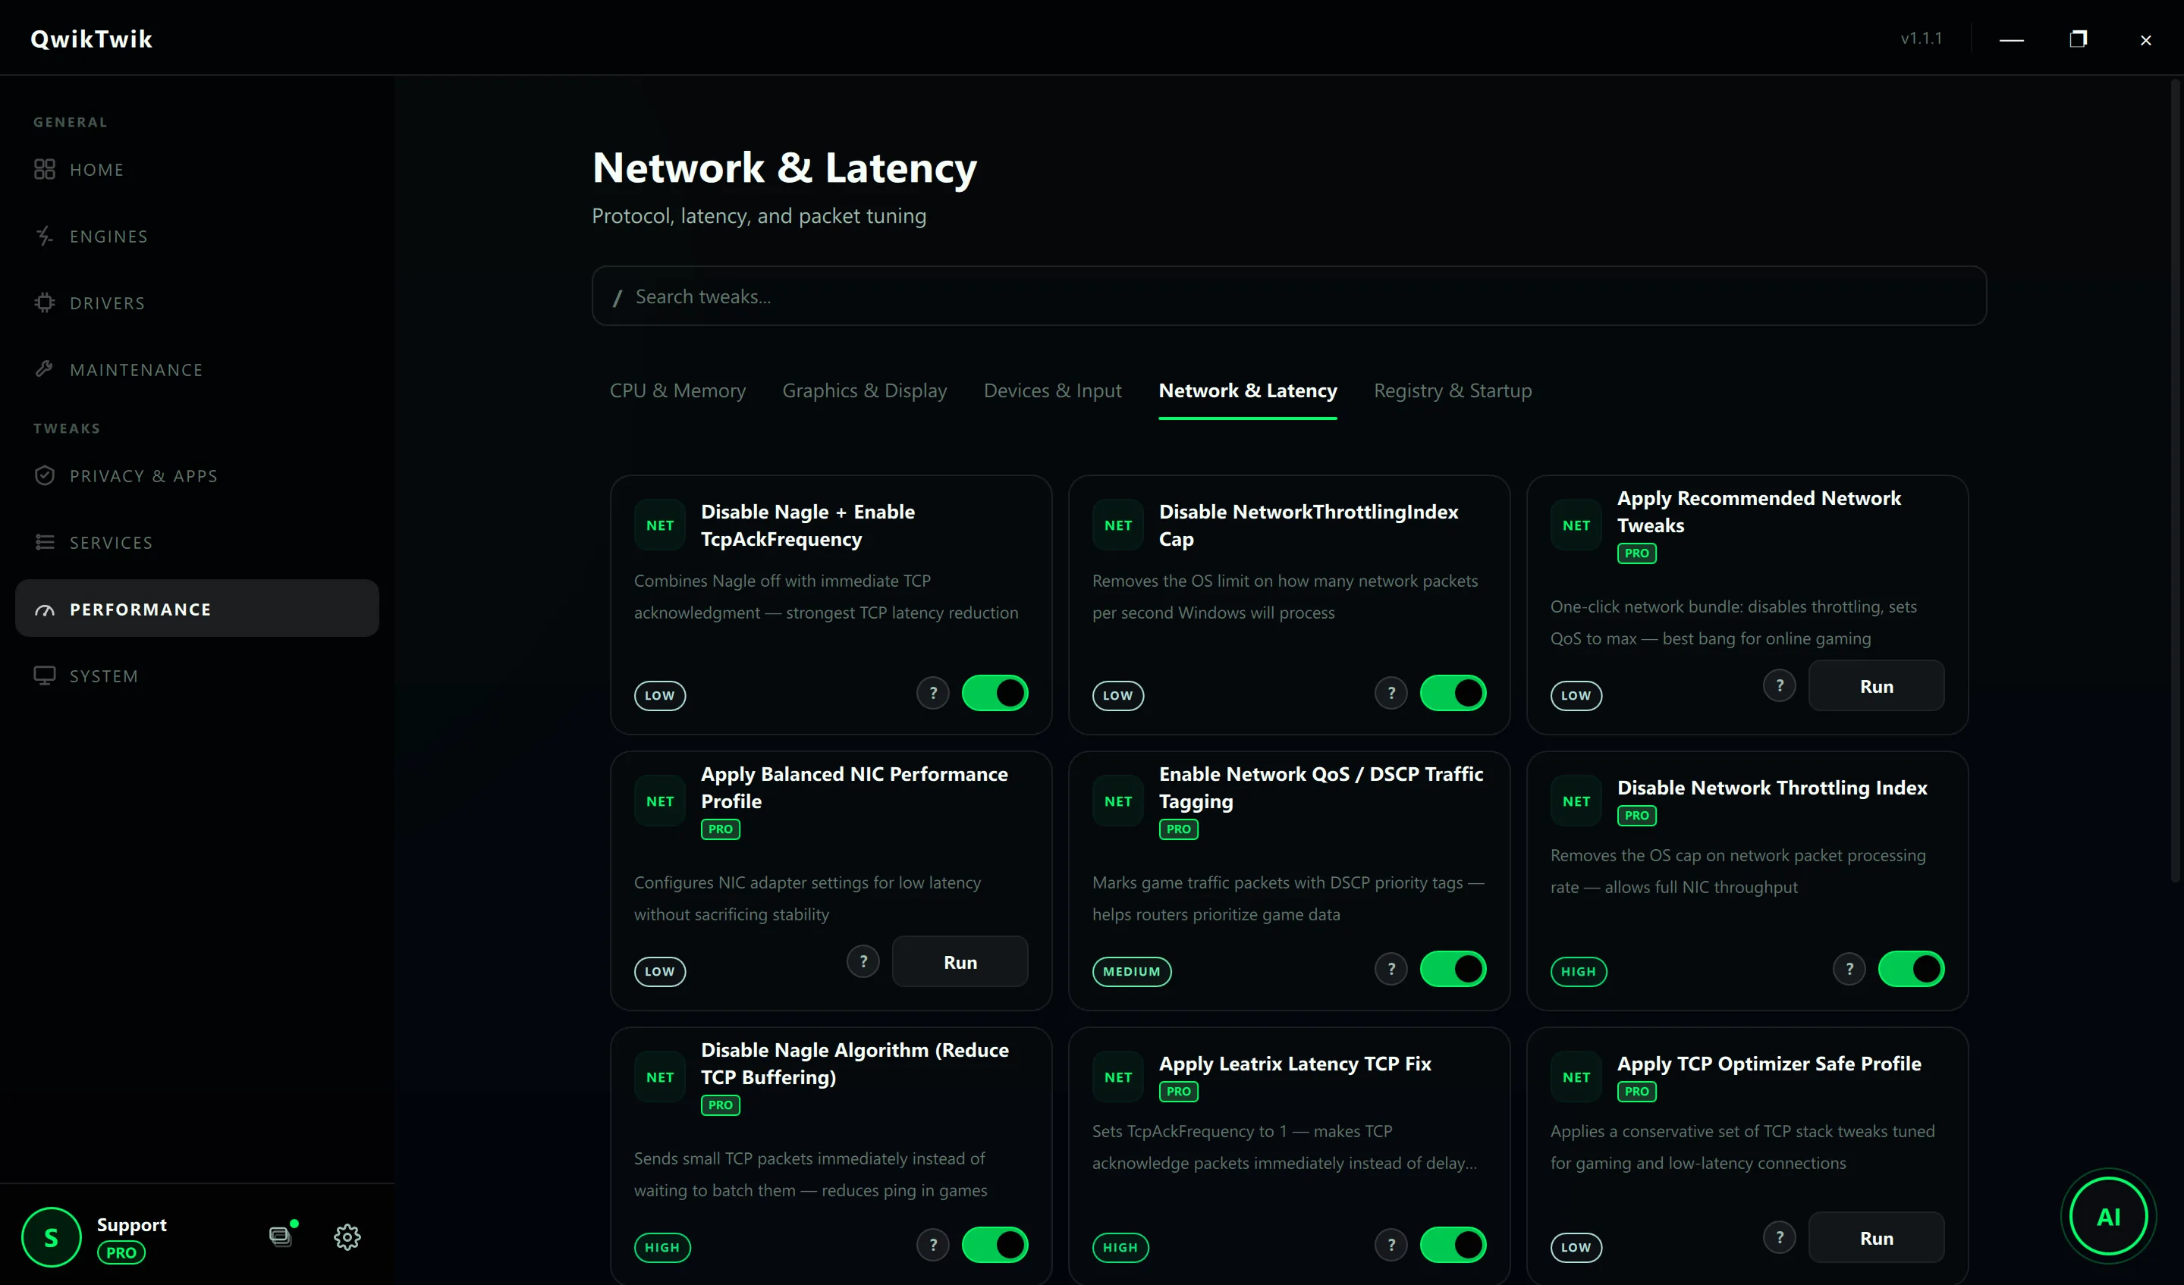The width and height of the screenshot is (2184, 1285).
Task: Switch to Graphics & Display tab
Action: coord(864,390)
